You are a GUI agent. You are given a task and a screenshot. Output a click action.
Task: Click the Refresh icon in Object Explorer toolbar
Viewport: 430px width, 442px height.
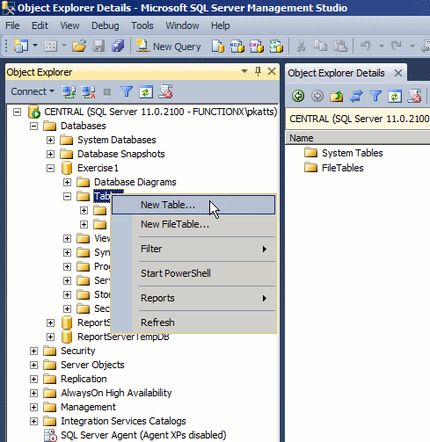pyautogui.click(x=146, y=92)
